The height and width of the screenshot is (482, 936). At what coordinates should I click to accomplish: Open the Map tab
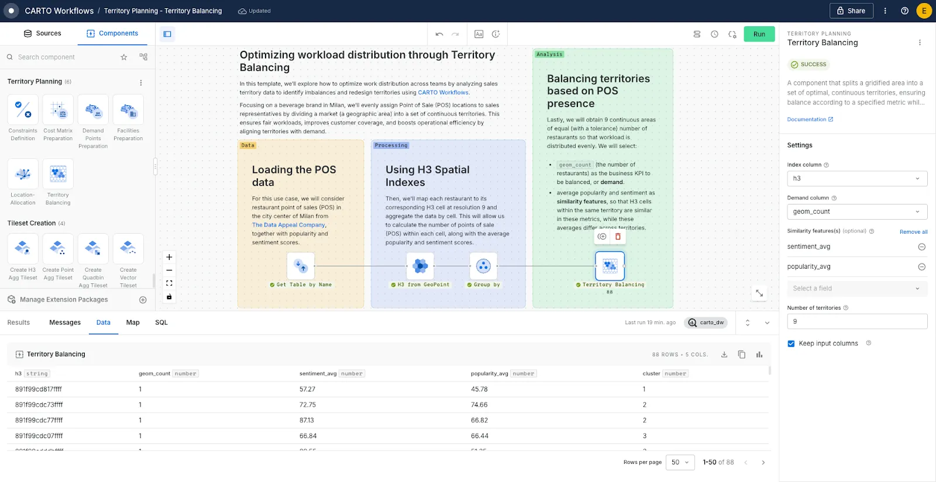coord(133,323)
